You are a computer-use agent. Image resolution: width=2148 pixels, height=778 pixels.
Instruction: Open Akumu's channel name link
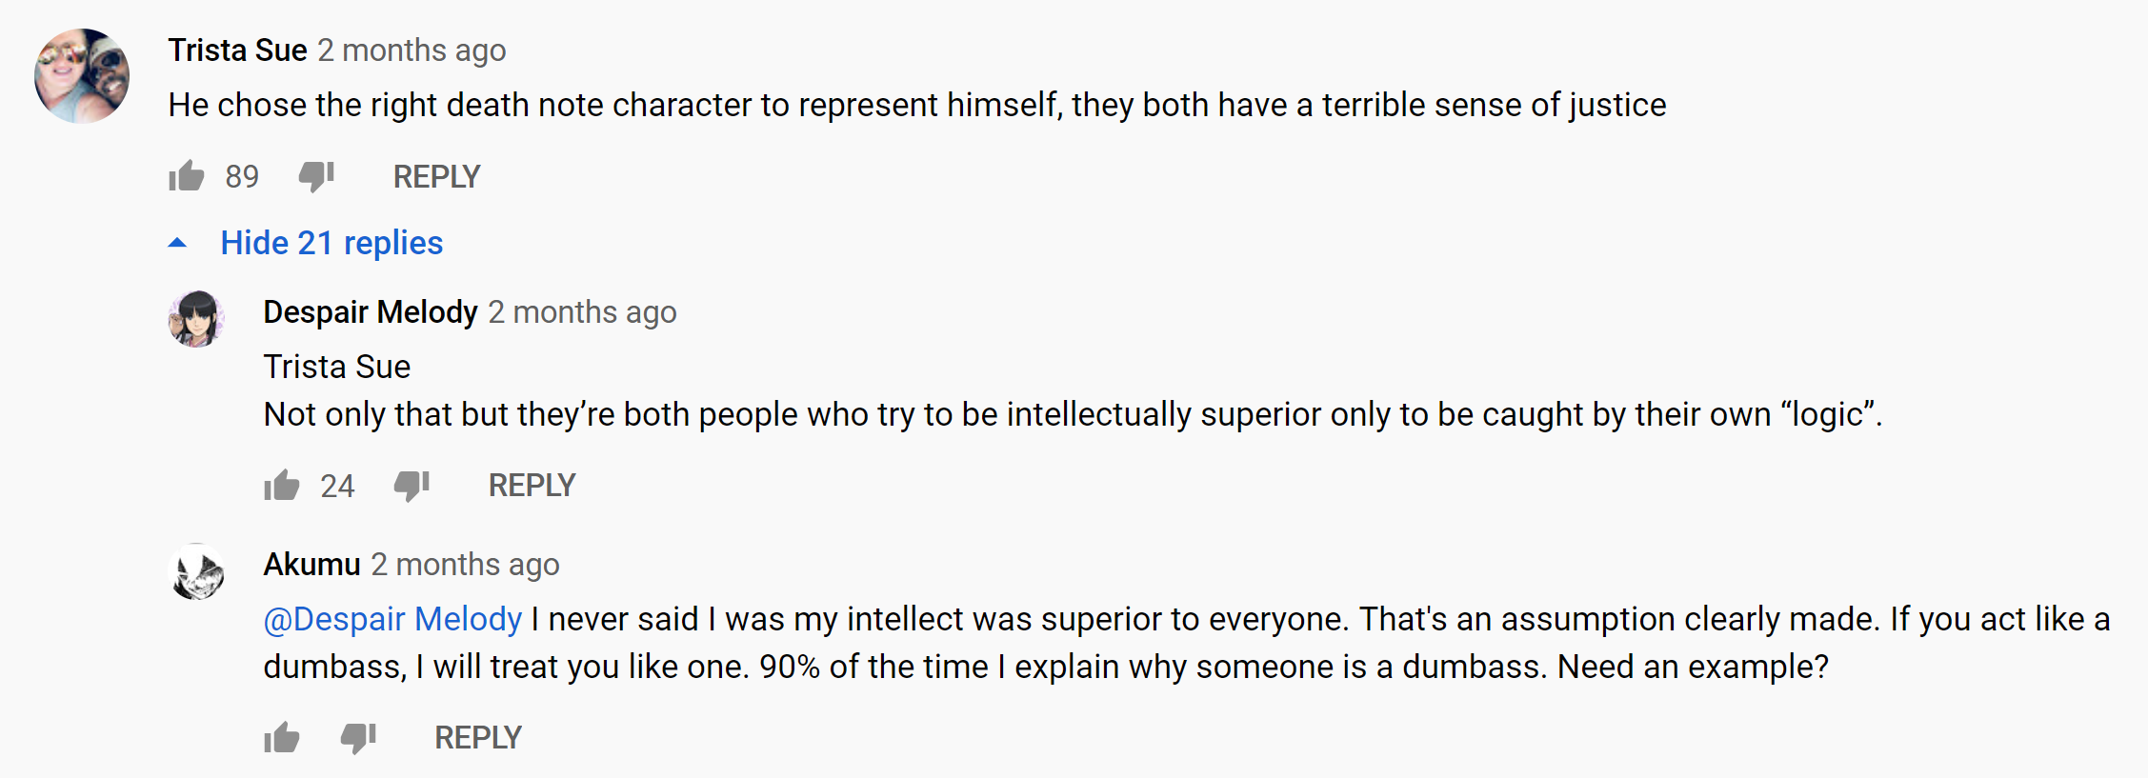tap(311, 565)
